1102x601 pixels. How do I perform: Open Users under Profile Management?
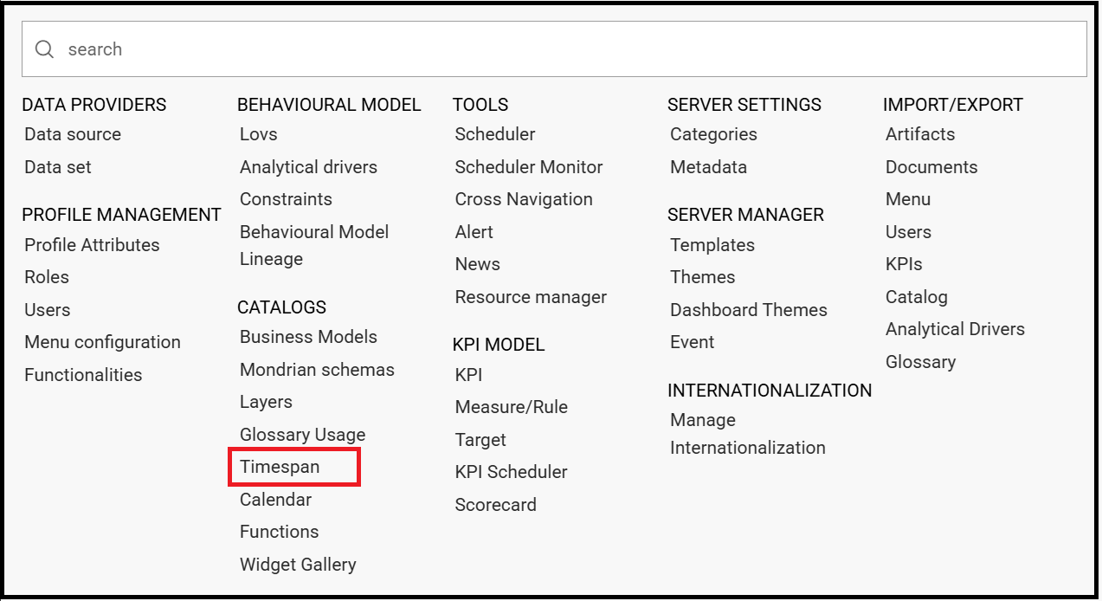click(48, 310)
